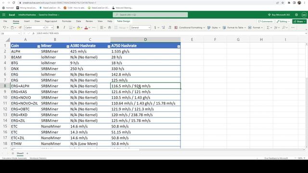Image resolution: width=308 pixels, height=173 pixels.
Task: Click the Comments button
Action: [265, 21]
